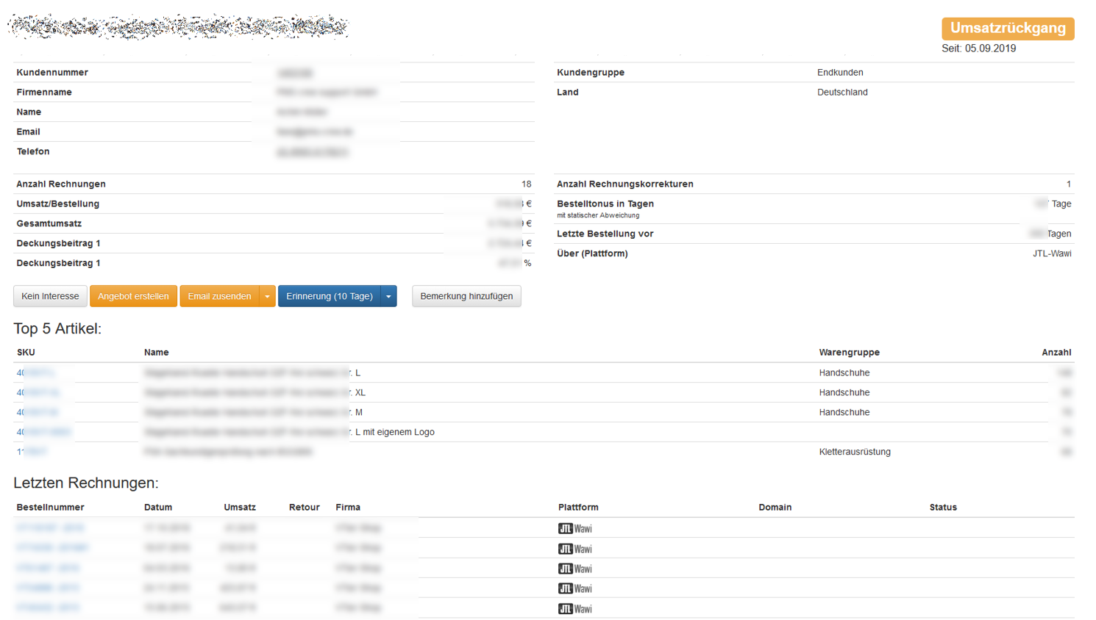Send an email via Email zusenden
The height and width of the screenshot is (620, 1096).
tap(219, 296)
